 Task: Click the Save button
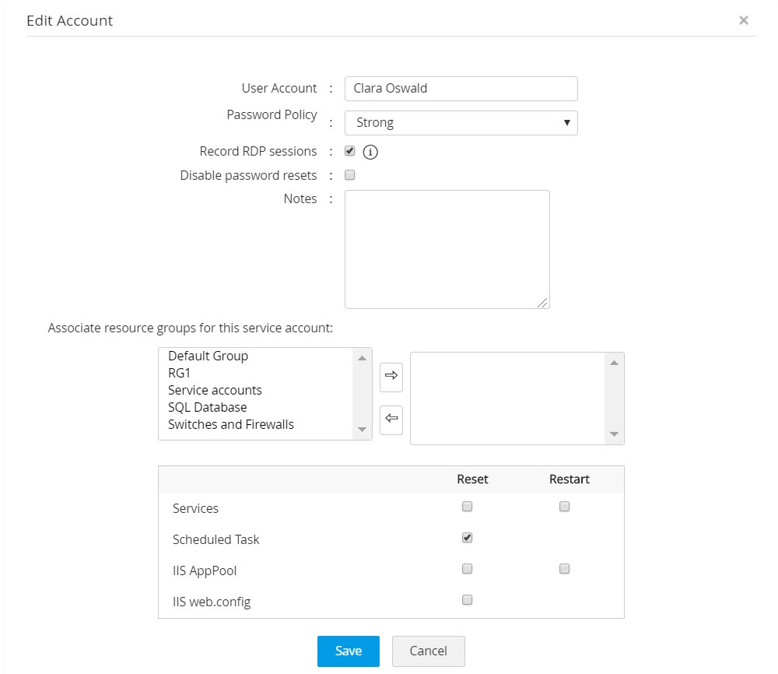pos(348,651)
